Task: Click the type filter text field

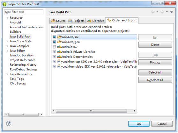Action: point(24,12)
